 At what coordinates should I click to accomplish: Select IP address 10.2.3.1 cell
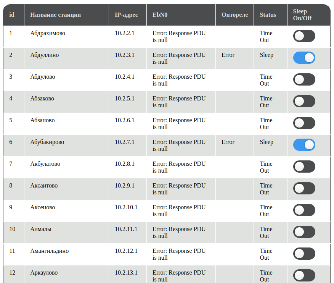(x=125, y=55)
